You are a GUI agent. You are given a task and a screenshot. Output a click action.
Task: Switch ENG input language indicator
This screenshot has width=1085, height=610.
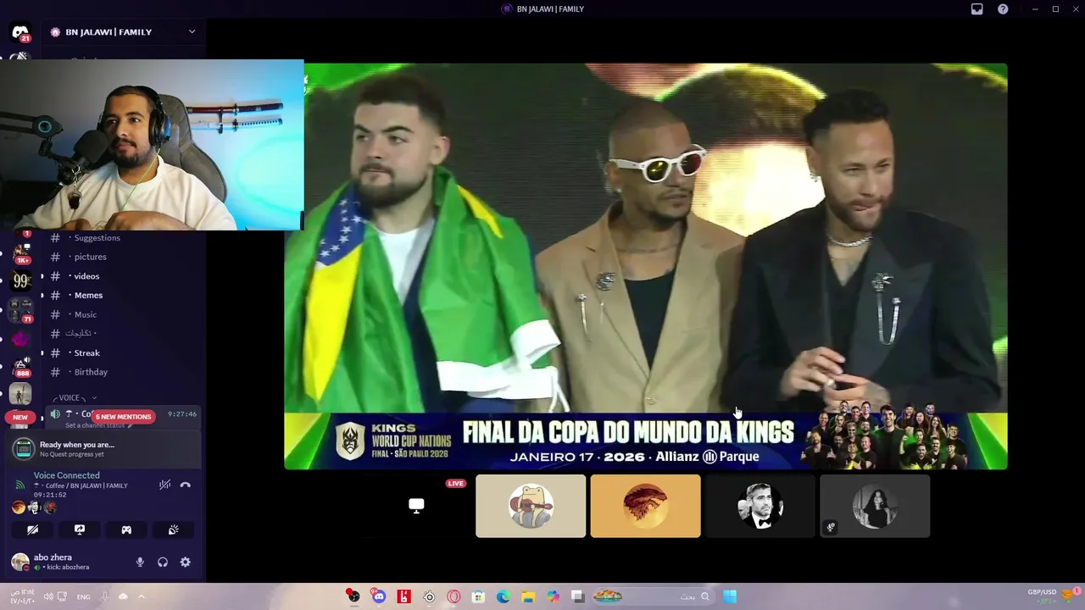click(83, 596)
